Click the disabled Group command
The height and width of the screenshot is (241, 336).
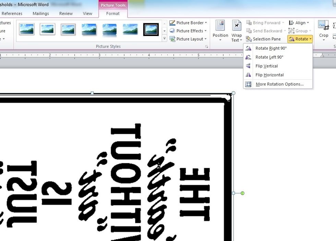(x=300, y=31)
